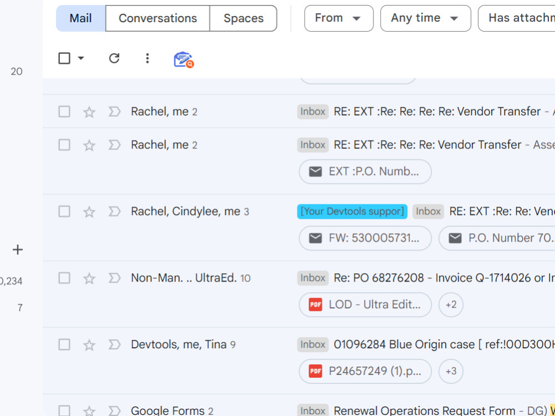The width and height of the screenshot is (555, 416).
Task: Select the Rachel, me 'Re: Re: Re: Re: Vendor Transfer' email checkbox
Action: [x=64, y=112]
